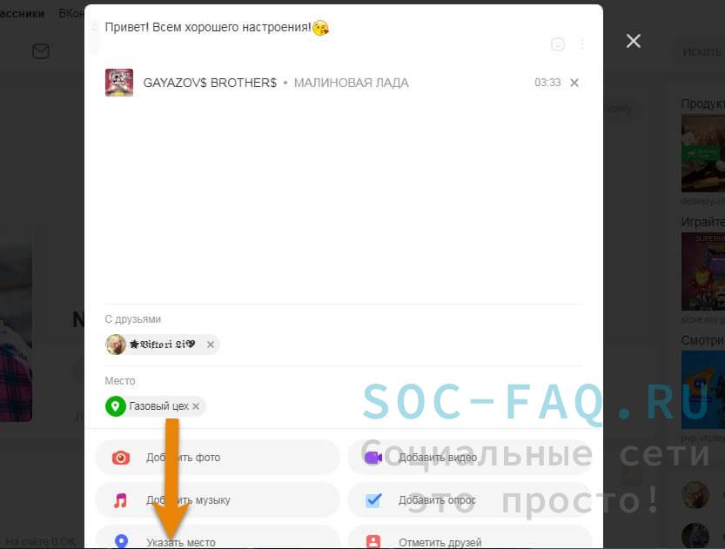The image size is (725, 549).
Task: Click the GAYAZOV$ BROTHER$ album cover
Action: point(119,83)
